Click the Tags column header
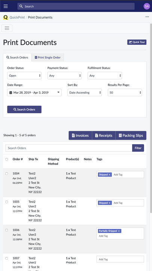The height and width of the screenshot is (271, 152). pyautogui.click(x=99, y=159)
